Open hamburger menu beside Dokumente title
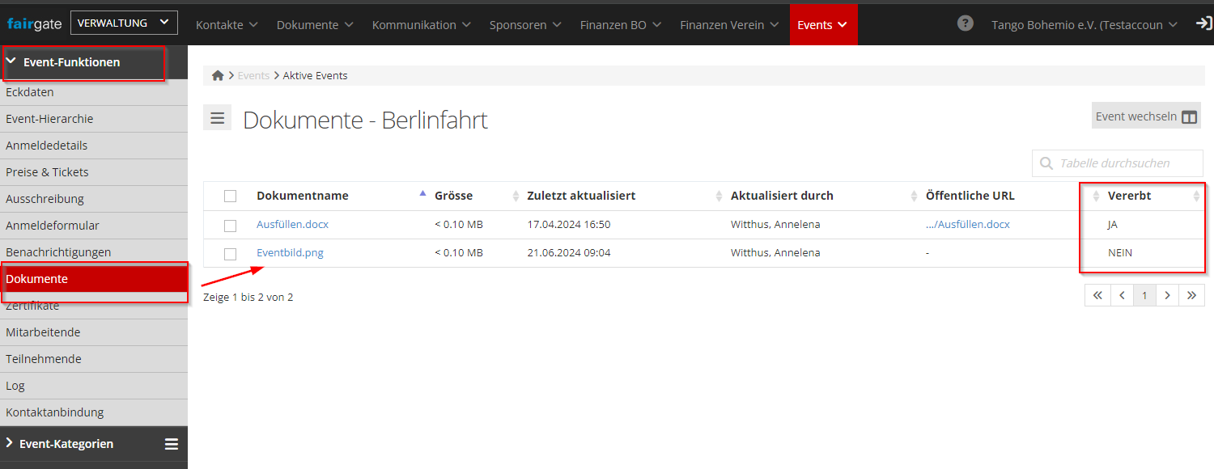The width and height of the screenshot is (1214, 469). (x=217, y=118)
